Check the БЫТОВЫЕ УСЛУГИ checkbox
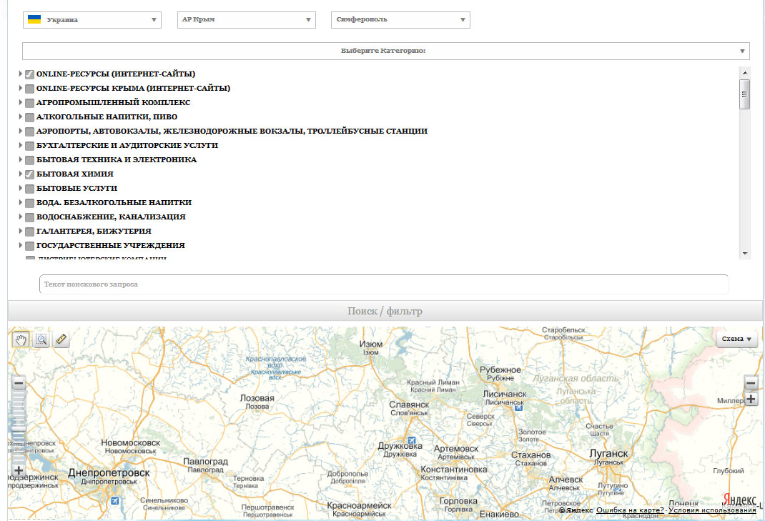 [x=30, y=188]
